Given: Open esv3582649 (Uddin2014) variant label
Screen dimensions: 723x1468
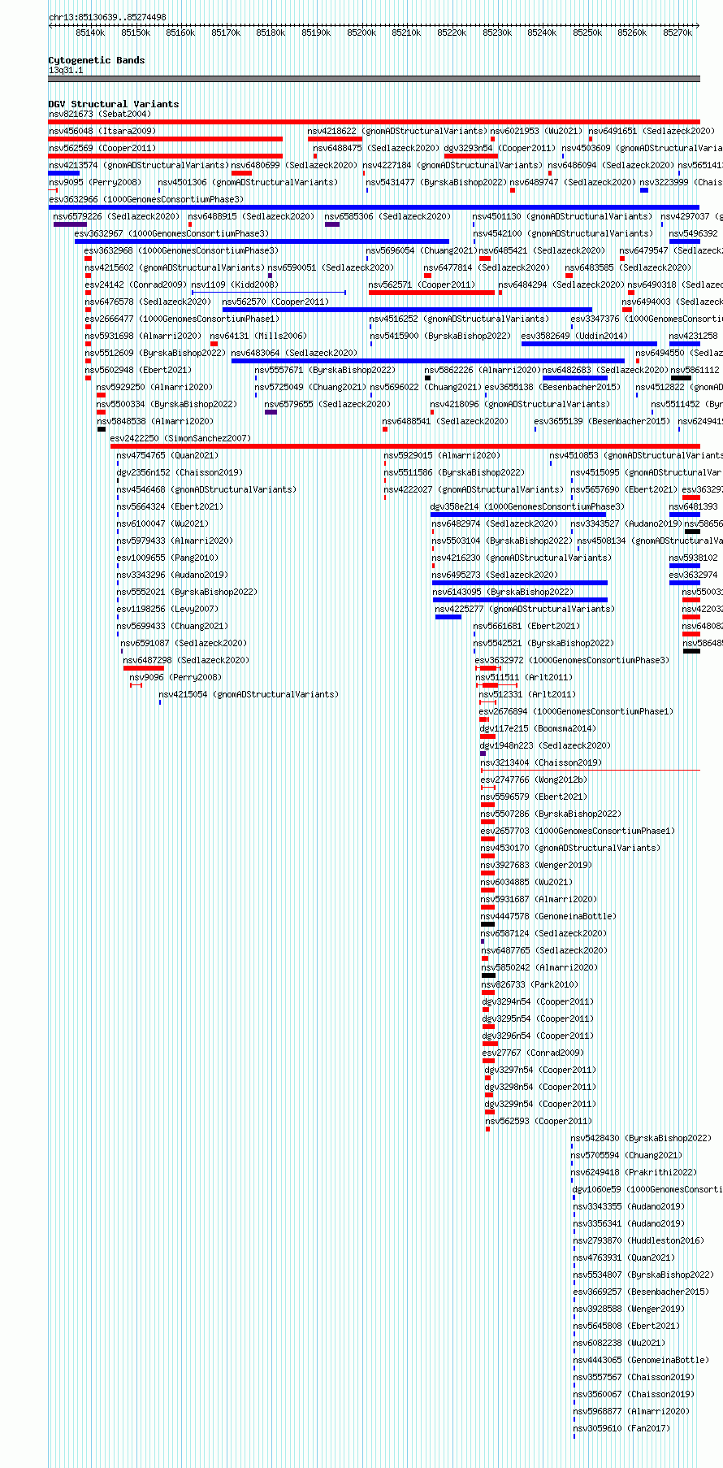Looking at the screenshot, I should [574, 336].
